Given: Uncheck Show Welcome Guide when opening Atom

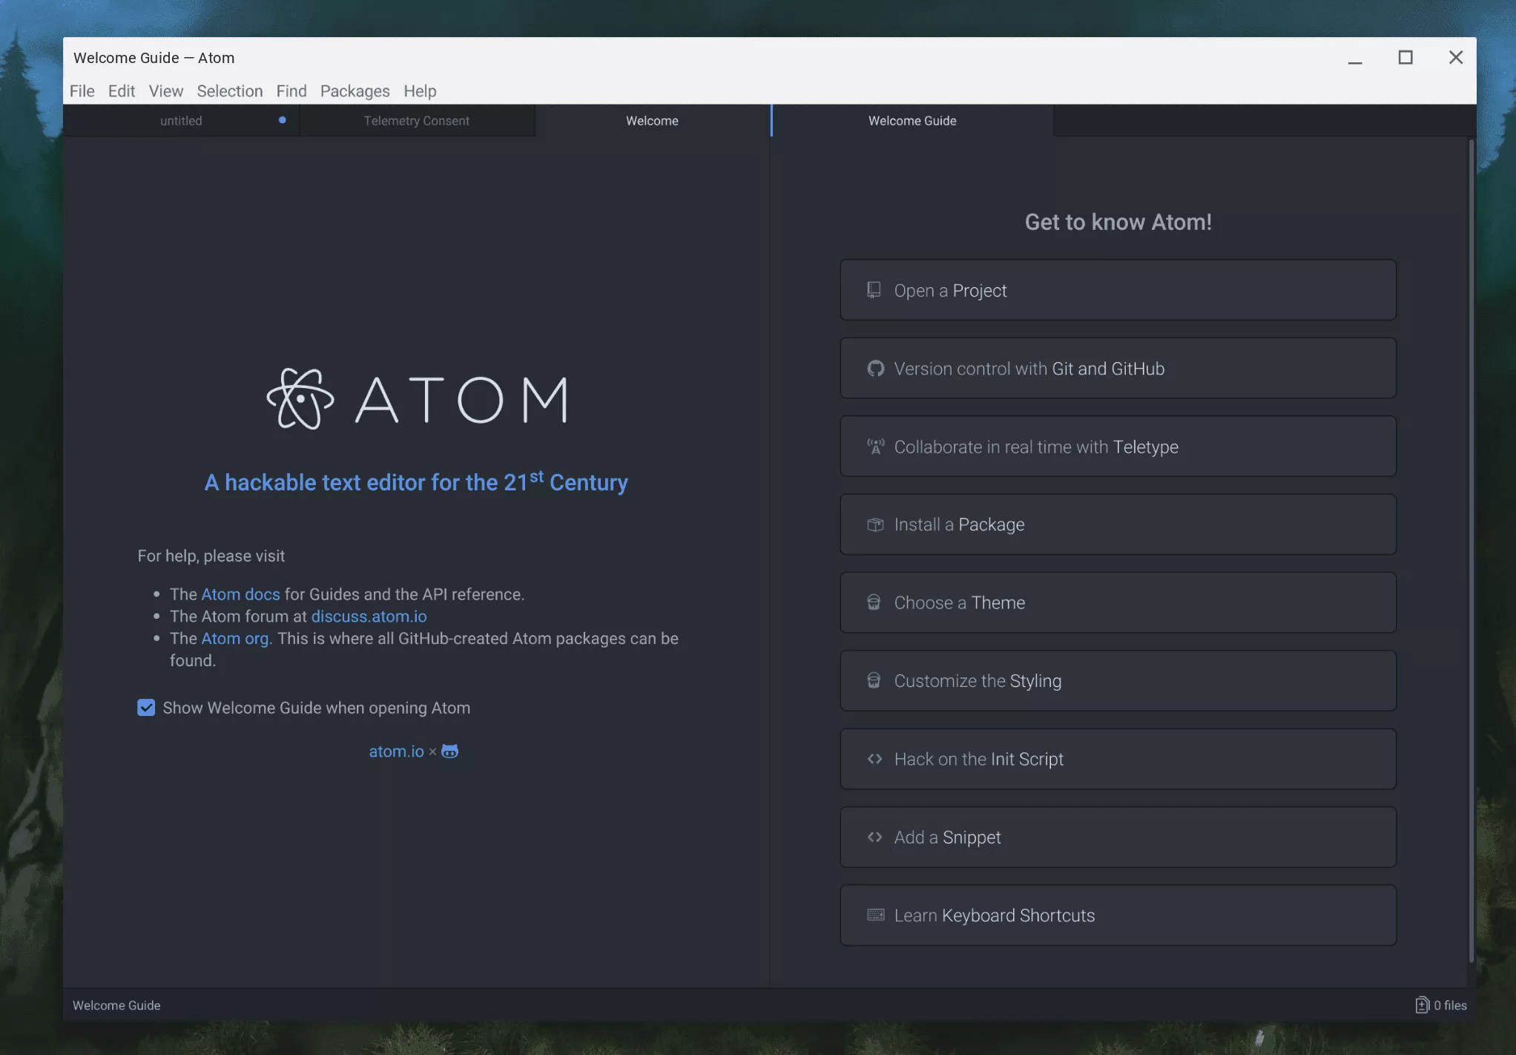Looking at the screenshot, I should pos(146,708).
